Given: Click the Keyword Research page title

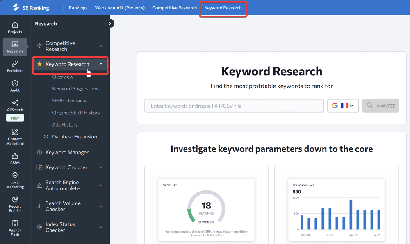Looking at the screenshot, I should (x=272, y=71).
